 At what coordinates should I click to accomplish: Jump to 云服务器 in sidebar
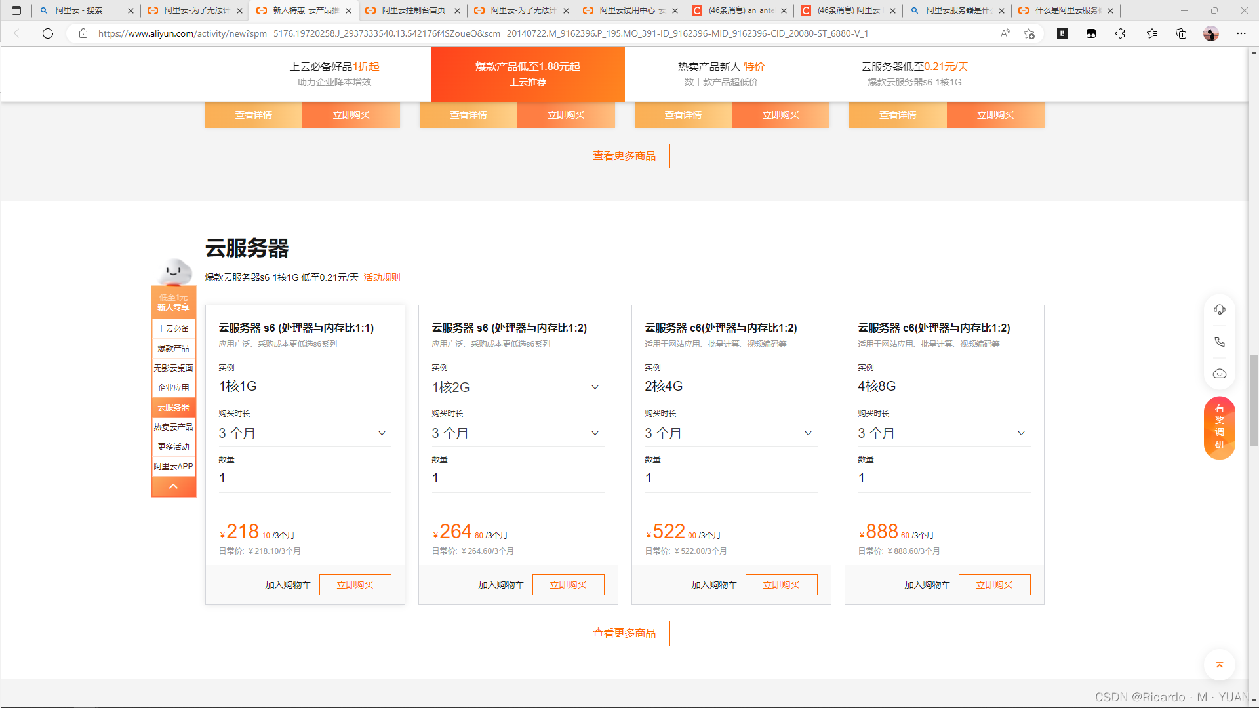173,408
